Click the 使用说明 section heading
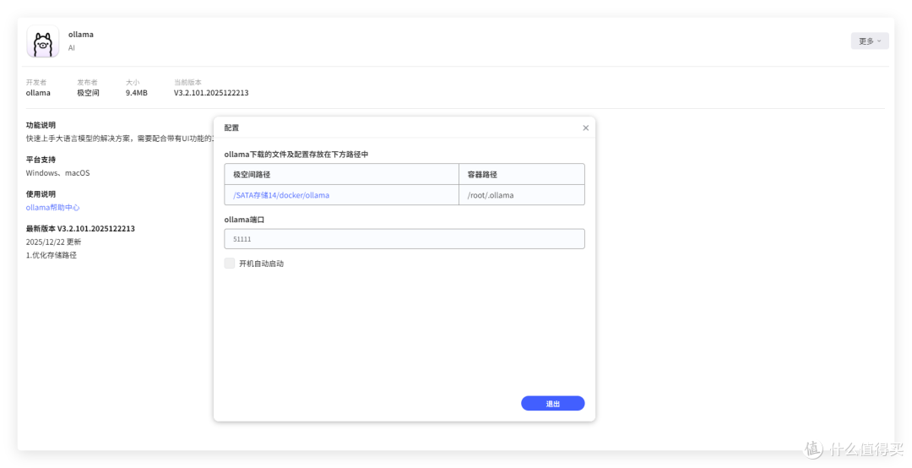This screenshot has height=468, width=912. pos(41,193)
